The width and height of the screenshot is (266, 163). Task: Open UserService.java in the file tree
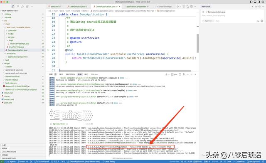(17, 47)
